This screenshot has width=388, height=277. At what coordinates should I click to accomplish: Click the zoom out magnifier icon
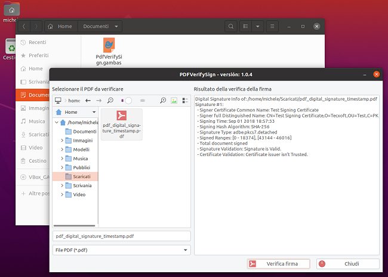coord(110,100)
